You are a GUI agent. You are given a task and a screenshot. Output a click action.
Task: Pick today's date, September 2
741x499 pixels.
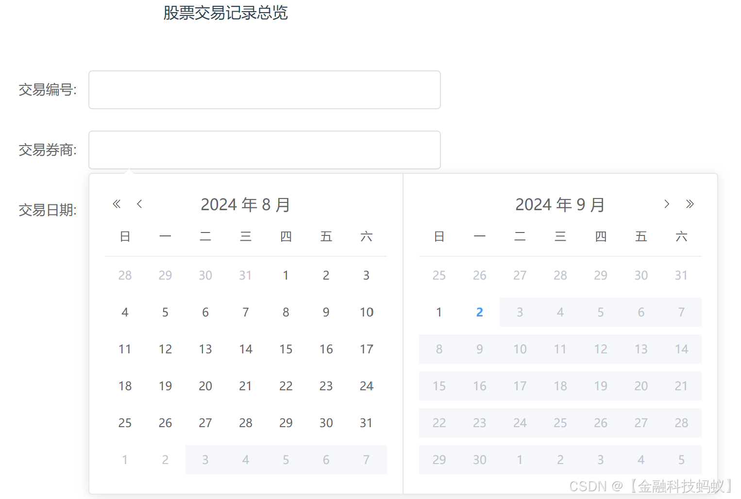click(x=480, y=312)
